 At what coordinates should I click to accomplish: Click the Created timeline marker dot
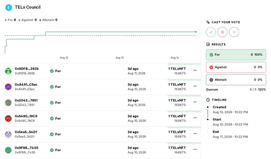[208, 107]
